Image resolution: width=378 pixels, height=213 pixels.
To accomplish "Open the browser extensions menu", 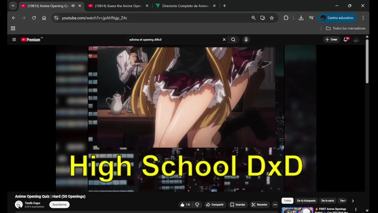I will point(286,18).
